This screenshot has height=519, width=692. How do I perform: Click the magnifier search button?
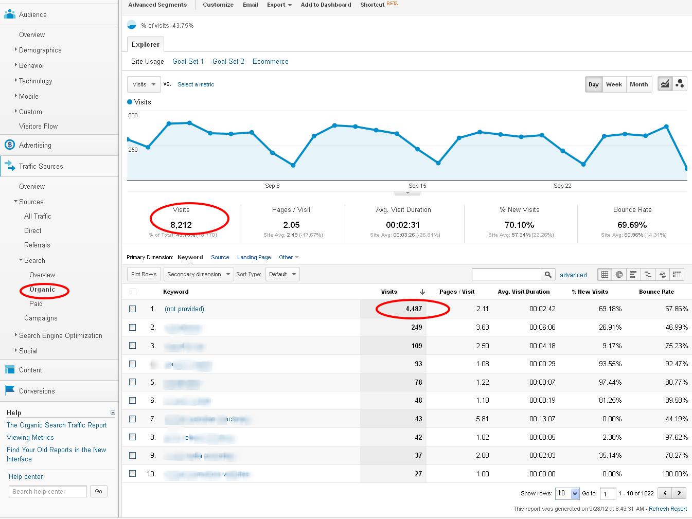point(548,275)
